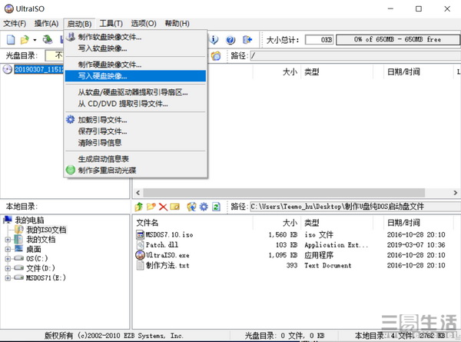Click 大小 column header in disc list
This screenshot has width=461, height=342.
290,71
